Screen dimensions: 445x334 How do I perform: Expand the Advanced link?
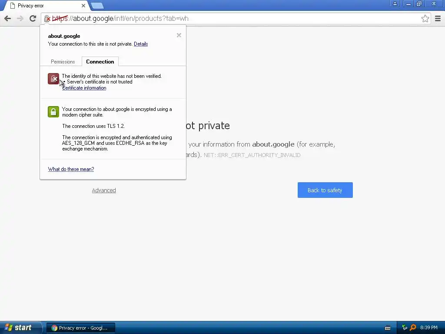click(x=104, y=190)
